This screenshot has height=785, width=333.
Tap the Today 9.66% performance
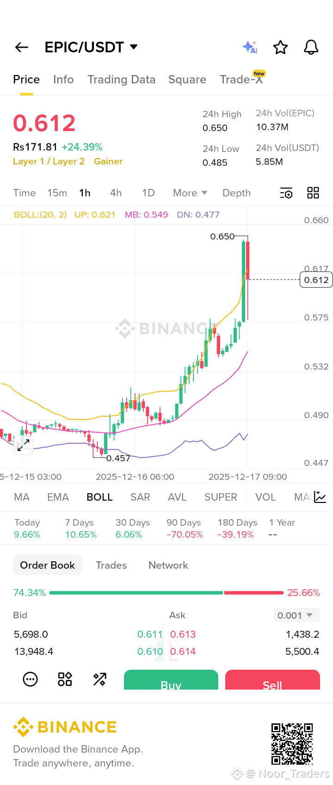pos(27,528)
